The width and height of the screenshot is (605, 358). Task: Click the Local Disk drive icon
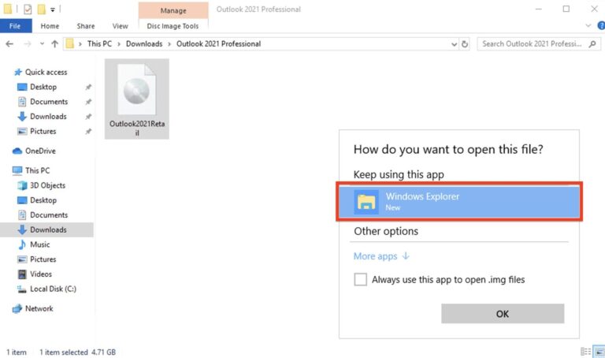[x=22, y=289]
